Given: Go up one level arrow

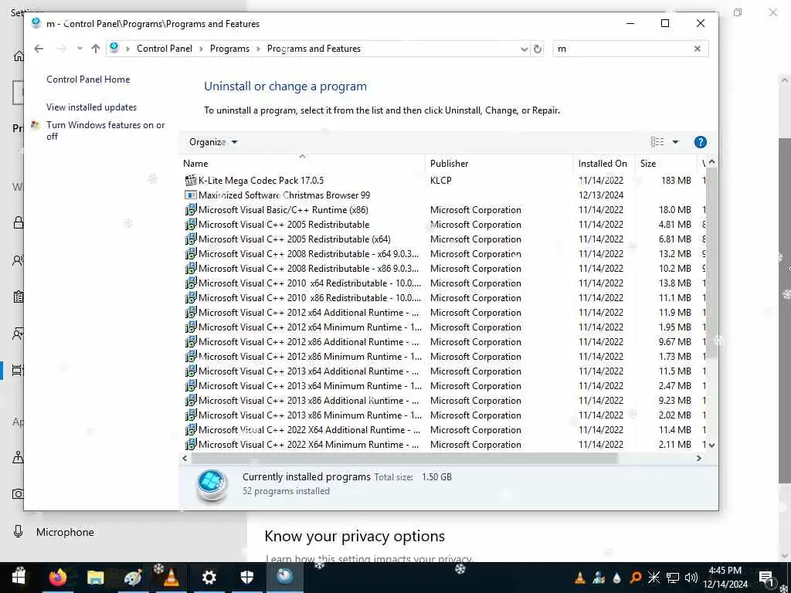Looking at the screenshot, I should click(95, 49).
